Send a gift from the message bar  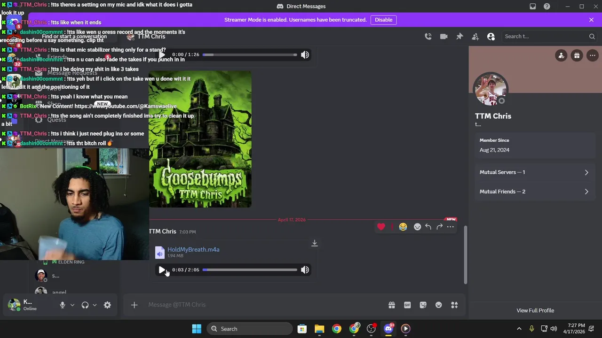pyautogui.click(x=391, y=305)
